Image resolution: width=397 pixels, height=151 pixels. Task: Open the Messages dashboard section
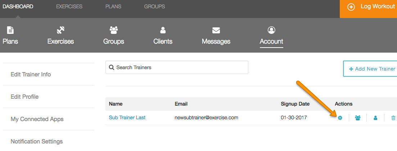click(216, 35)
